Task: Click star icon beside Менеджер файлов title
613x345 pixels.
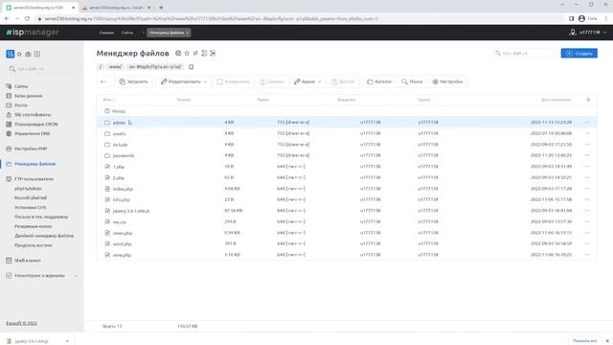Action: (187, 54)
